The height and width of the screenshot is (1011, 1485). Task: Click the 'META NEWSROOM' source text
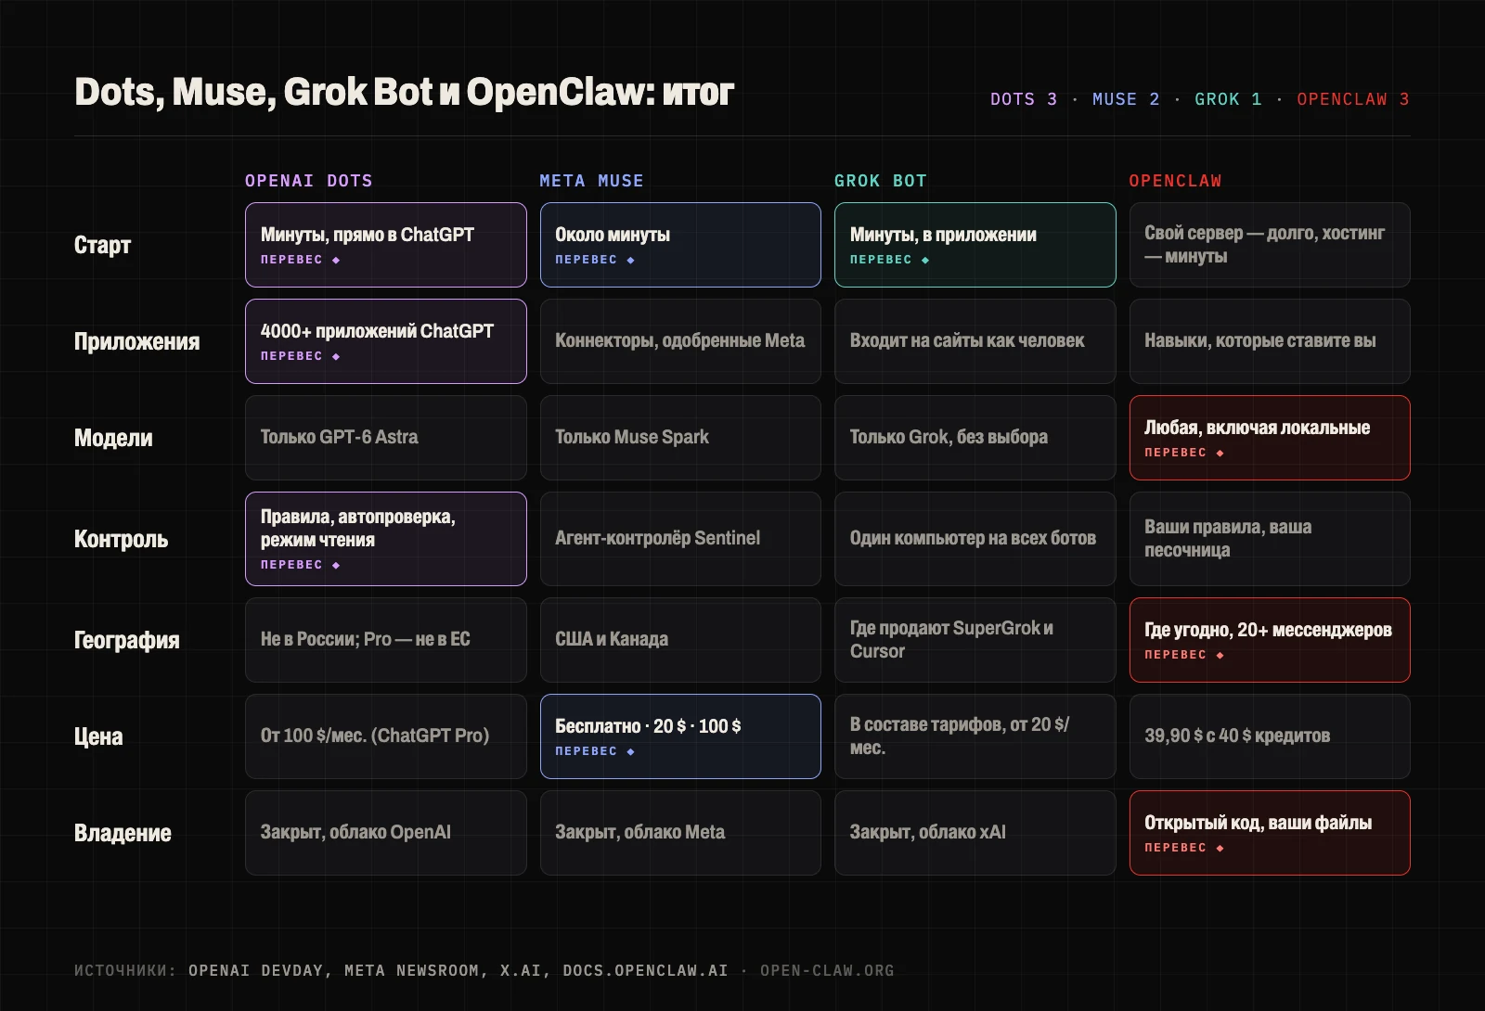pyautogui.click(x=412, y=970)
